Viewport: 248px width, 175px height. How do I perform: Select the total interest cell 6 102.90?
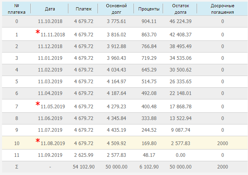point(148,167)
